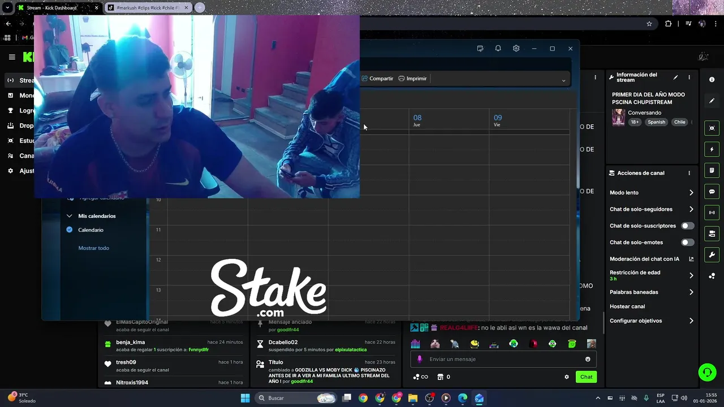The image size is (724, 407).
Task: Toggle Chat de solo-emotes switch
Action: pos(687,243)
